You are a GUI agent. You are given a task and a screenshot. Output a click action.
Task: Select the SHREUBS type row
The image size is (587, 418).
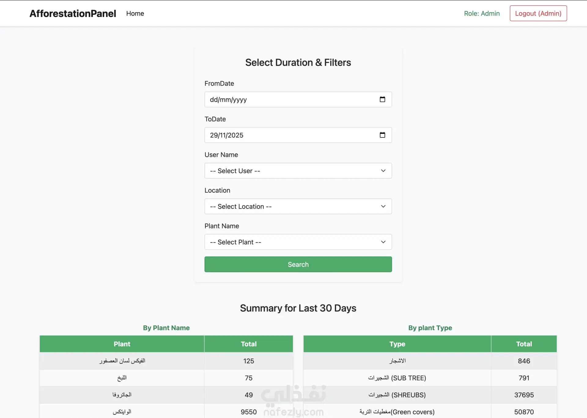tap(397, 395)
